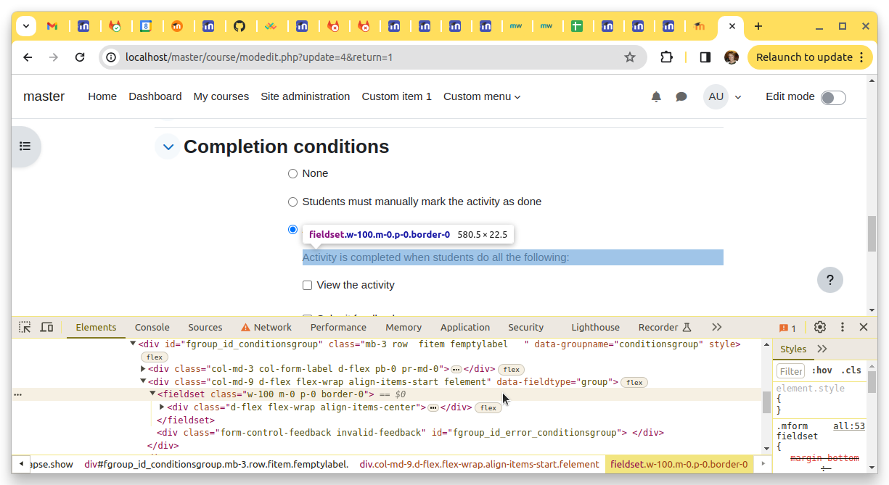Open DevTools settings gear

point(820,328)
